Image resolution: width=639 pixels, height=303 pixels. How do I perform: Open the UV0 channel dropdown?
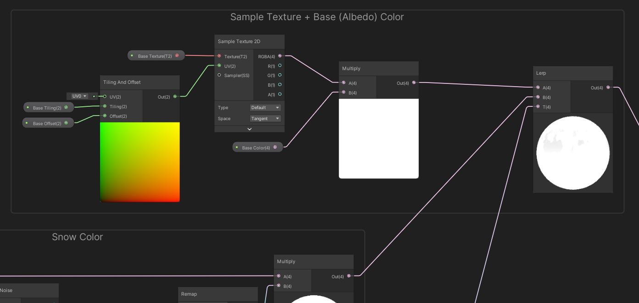tap(79, 96)
